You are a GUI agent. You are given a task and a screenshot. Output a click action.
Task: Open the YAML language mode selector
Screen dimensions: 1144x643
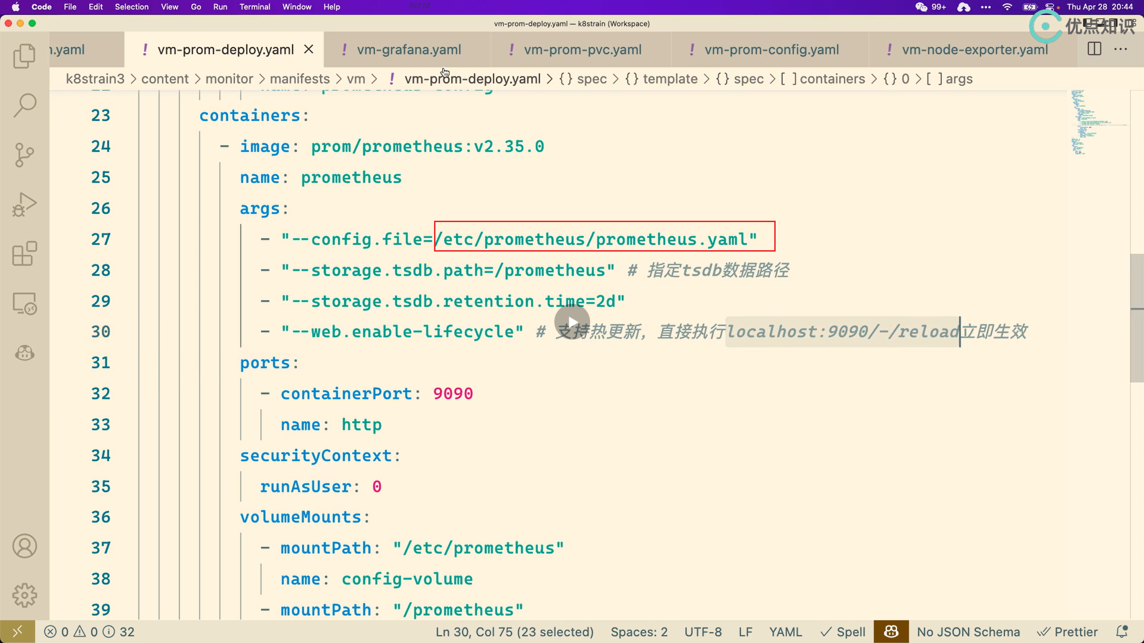tap(785, 632)
